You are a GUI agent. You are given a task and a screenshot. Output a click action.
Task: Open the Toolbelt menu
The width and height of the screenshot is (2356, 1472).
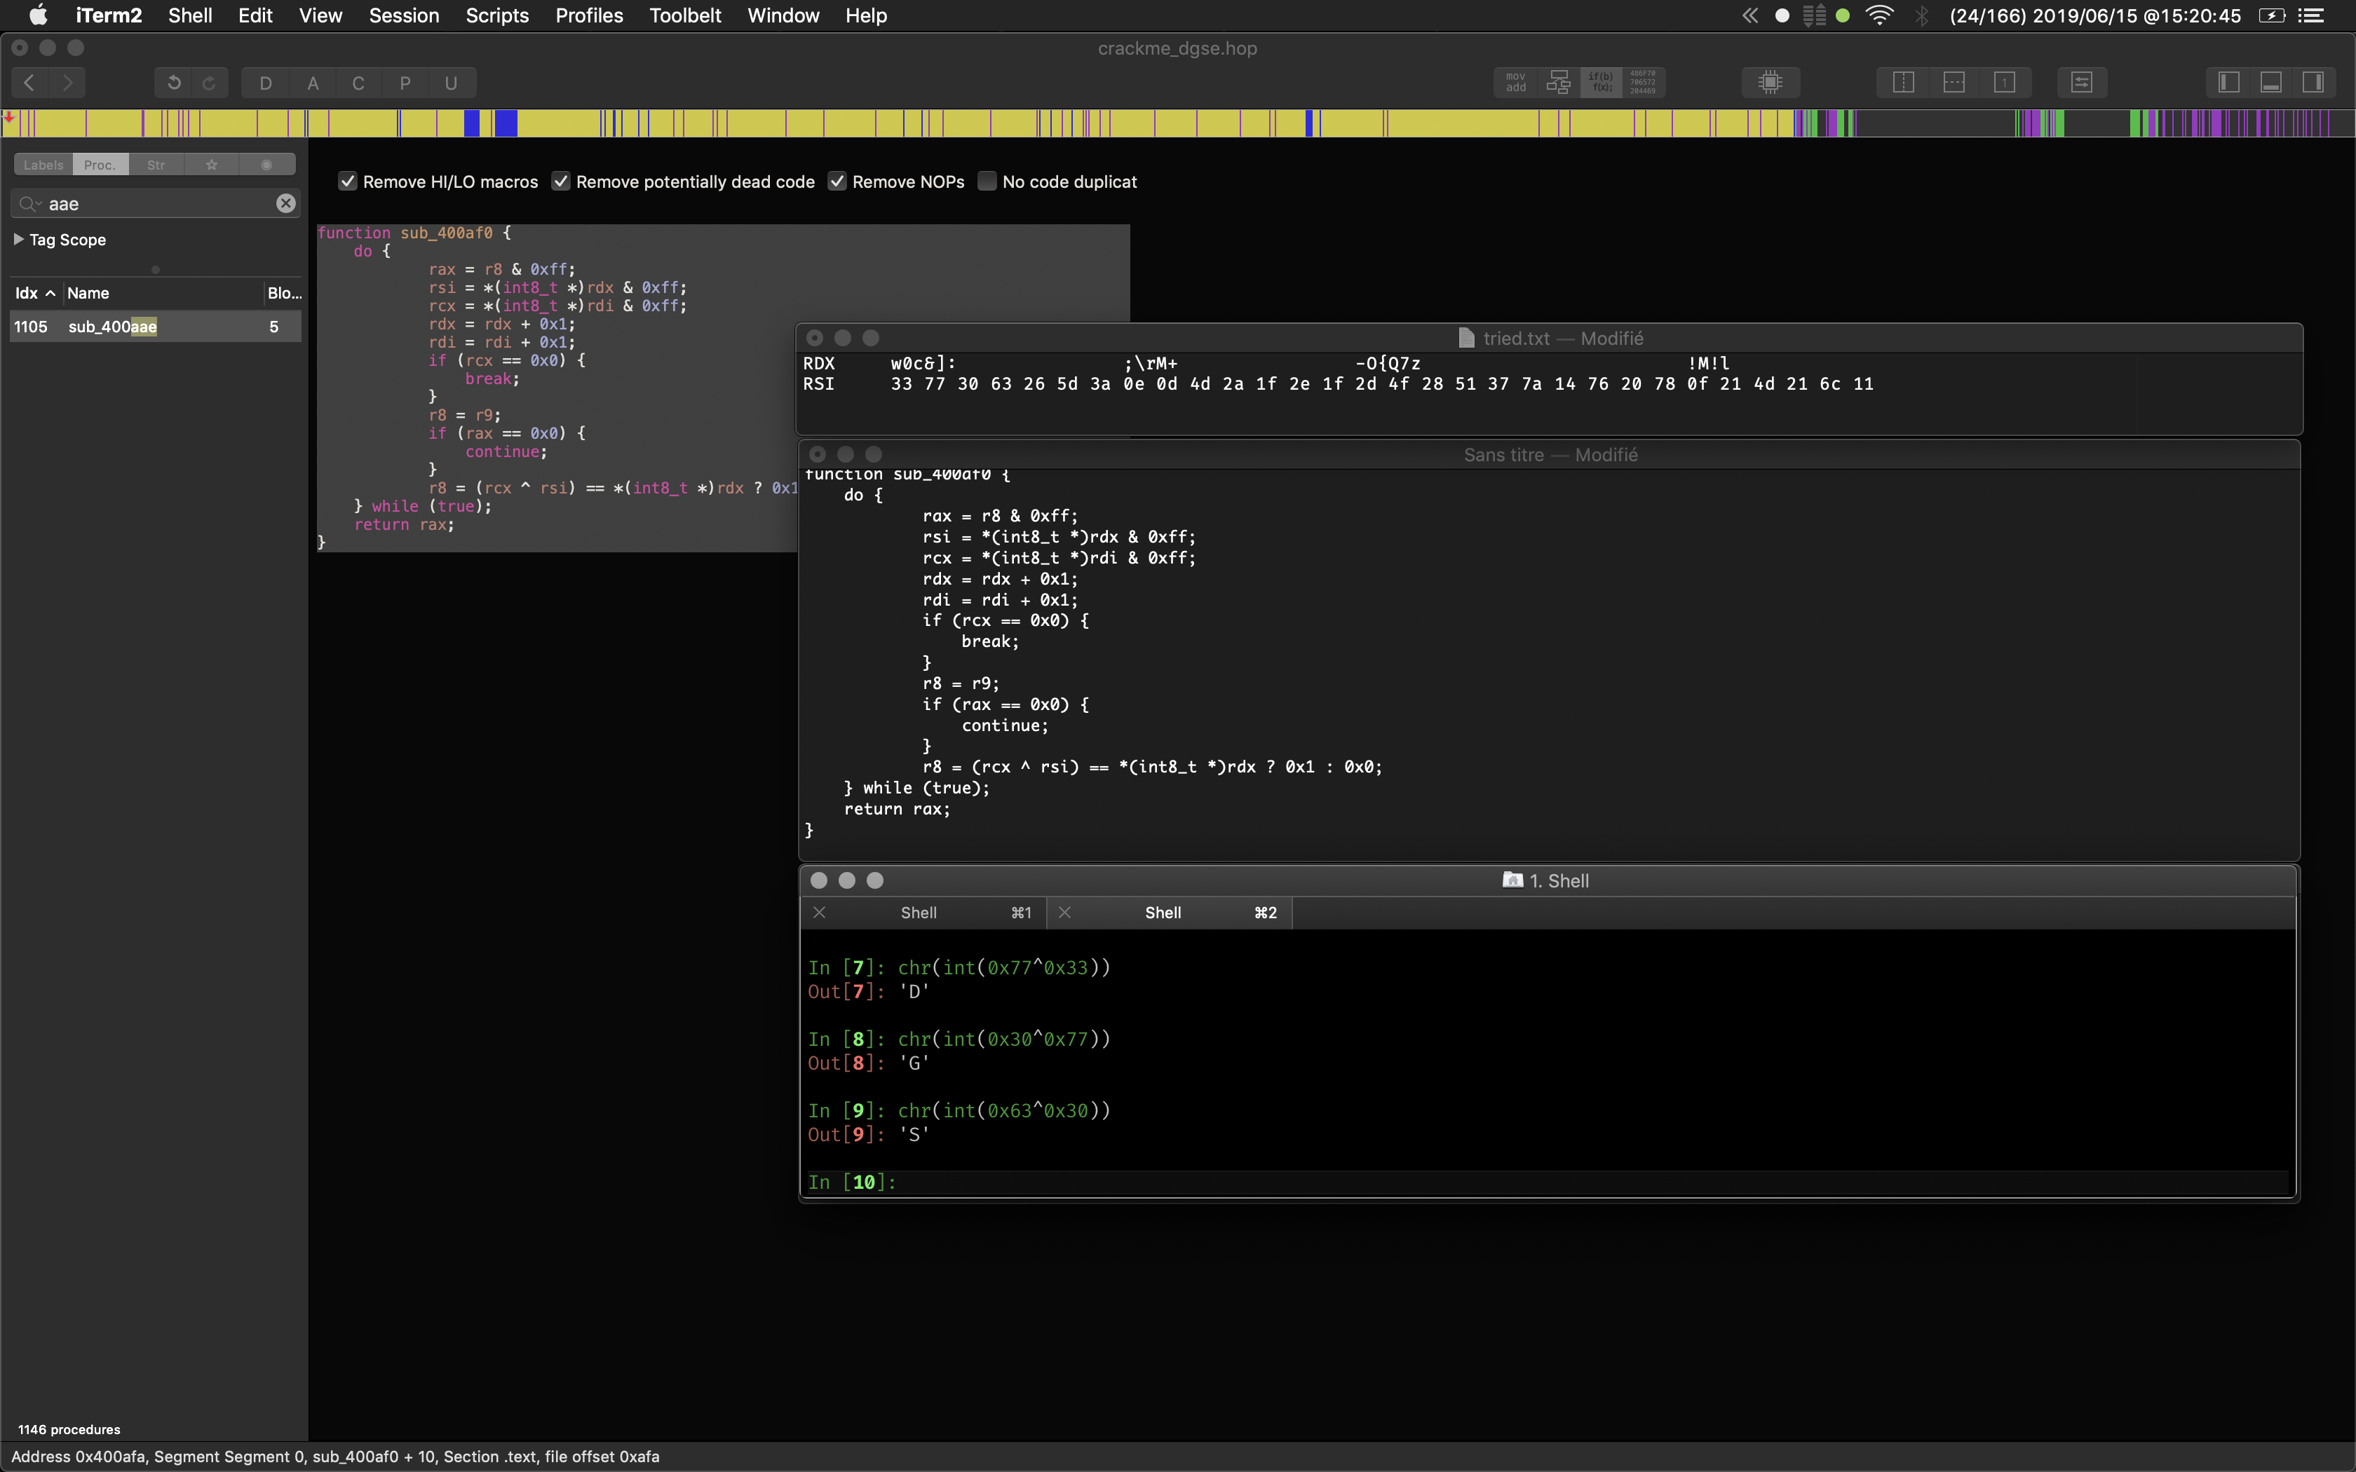(x=685, y=15)
